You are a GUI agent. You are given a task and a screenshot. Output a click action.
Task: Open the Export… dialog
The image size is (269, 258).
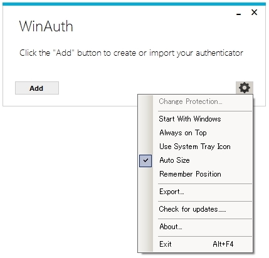point(195,192)
